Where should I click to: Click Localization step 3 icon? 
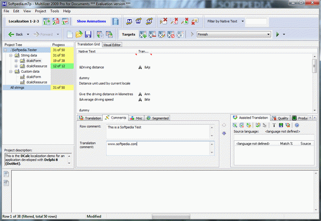point(65,21)
